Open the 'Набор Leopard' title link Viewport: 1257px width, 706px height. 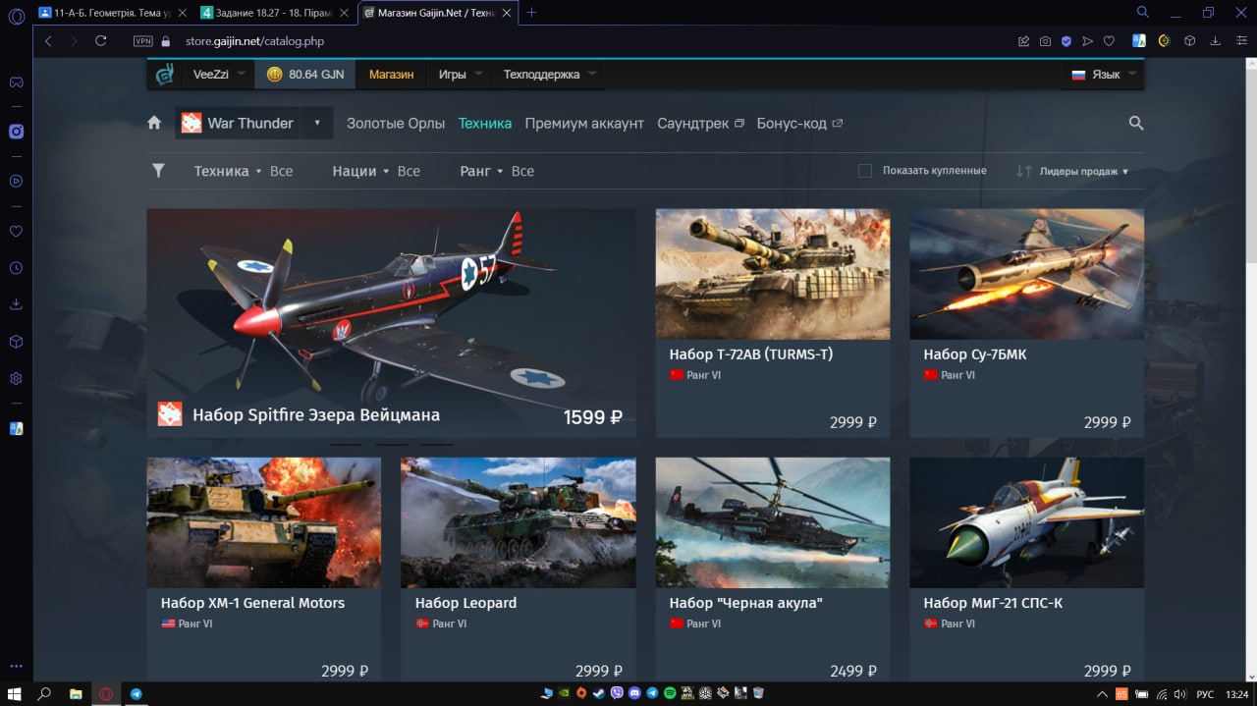[x=465, y=603]
